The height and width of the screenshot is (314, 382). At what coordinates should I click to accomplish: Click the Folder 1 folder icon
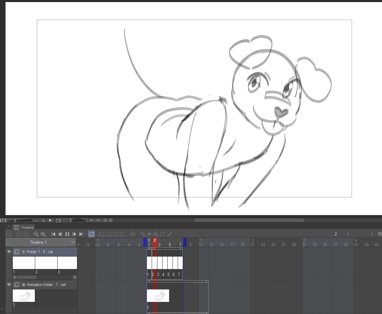point(17,251)
